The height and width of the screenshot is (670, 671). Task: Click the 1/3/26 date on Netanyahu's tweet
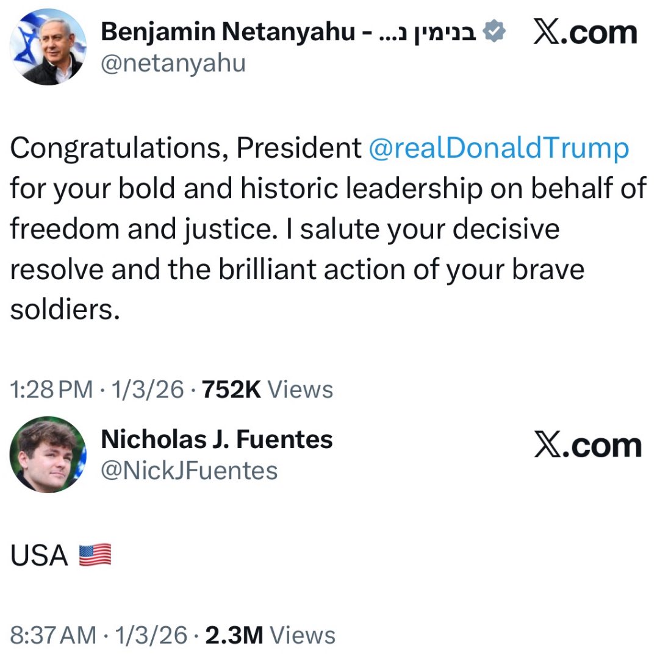click(x=147, y=389)
